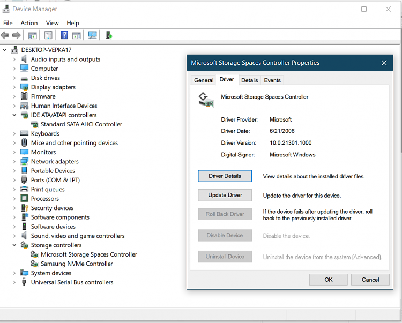Click the Keyboards category icon
This screenshot has height=323, width=402.
click(24, 133)
